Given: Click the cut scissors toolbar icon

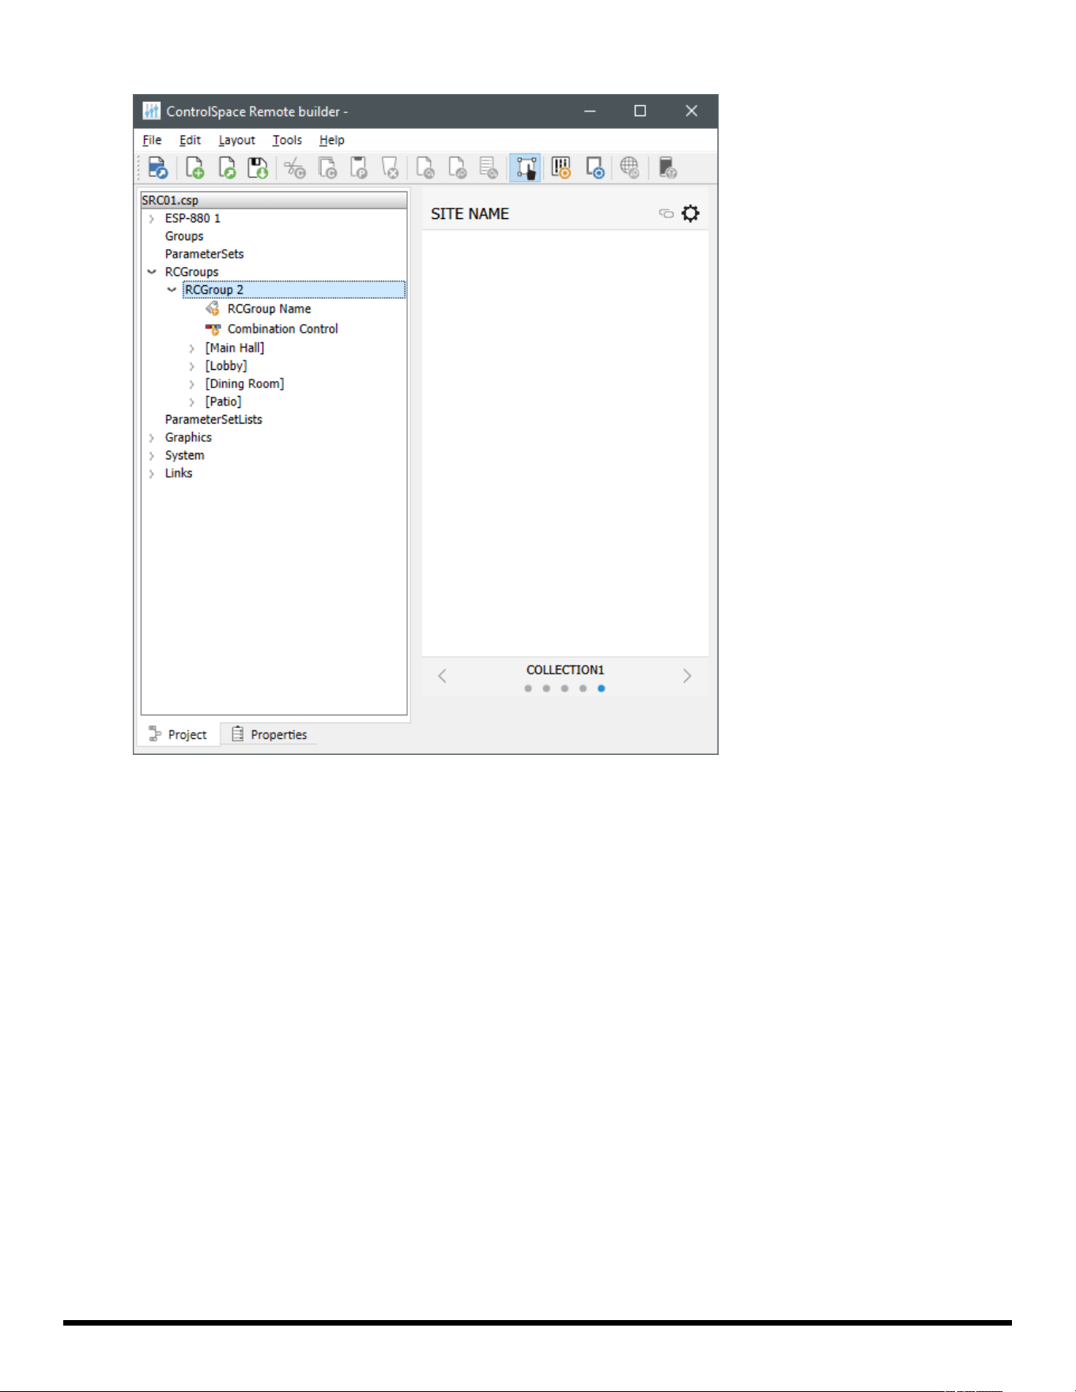Looking at the screenshot, I should [x=295, y=168].
